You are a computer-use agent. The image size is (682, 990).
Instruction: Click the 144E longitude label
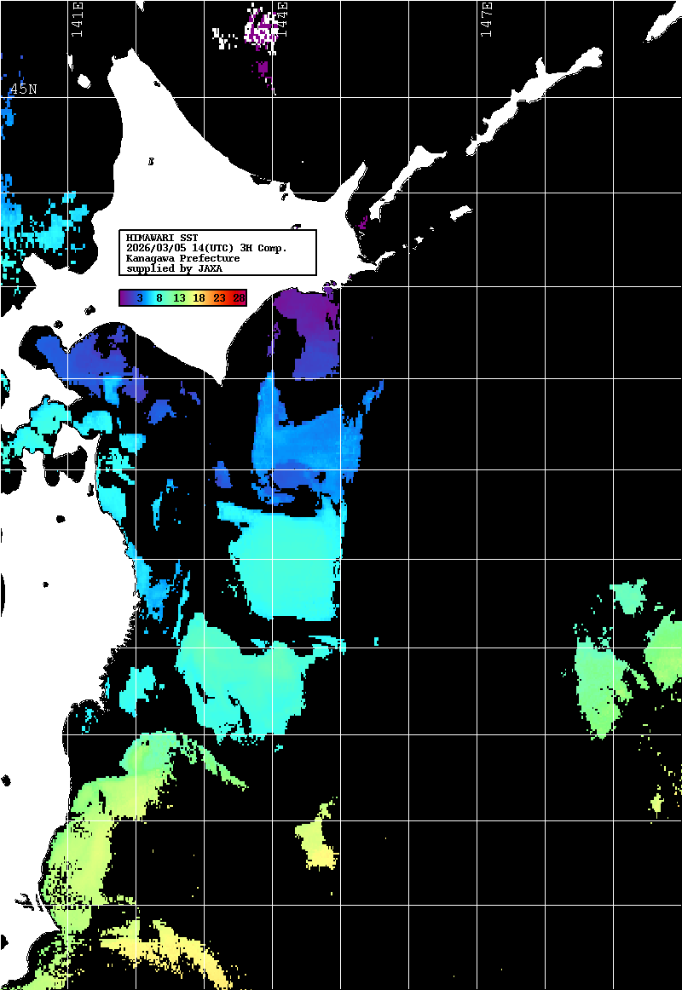tap(282, 19)
